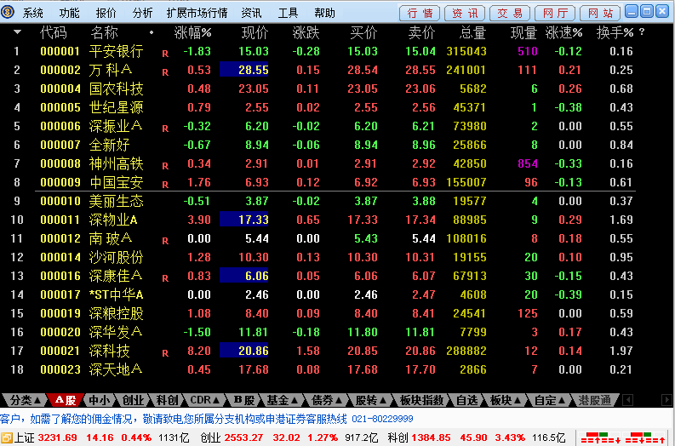This screenshot has height=446, width=675.
Task: Switch to the 创业 tab
Action: [x=133, y=400]
